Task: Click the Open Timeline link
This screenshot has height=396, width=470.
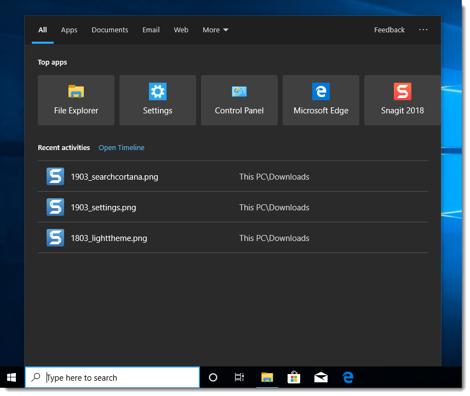Action: (122, 148)
